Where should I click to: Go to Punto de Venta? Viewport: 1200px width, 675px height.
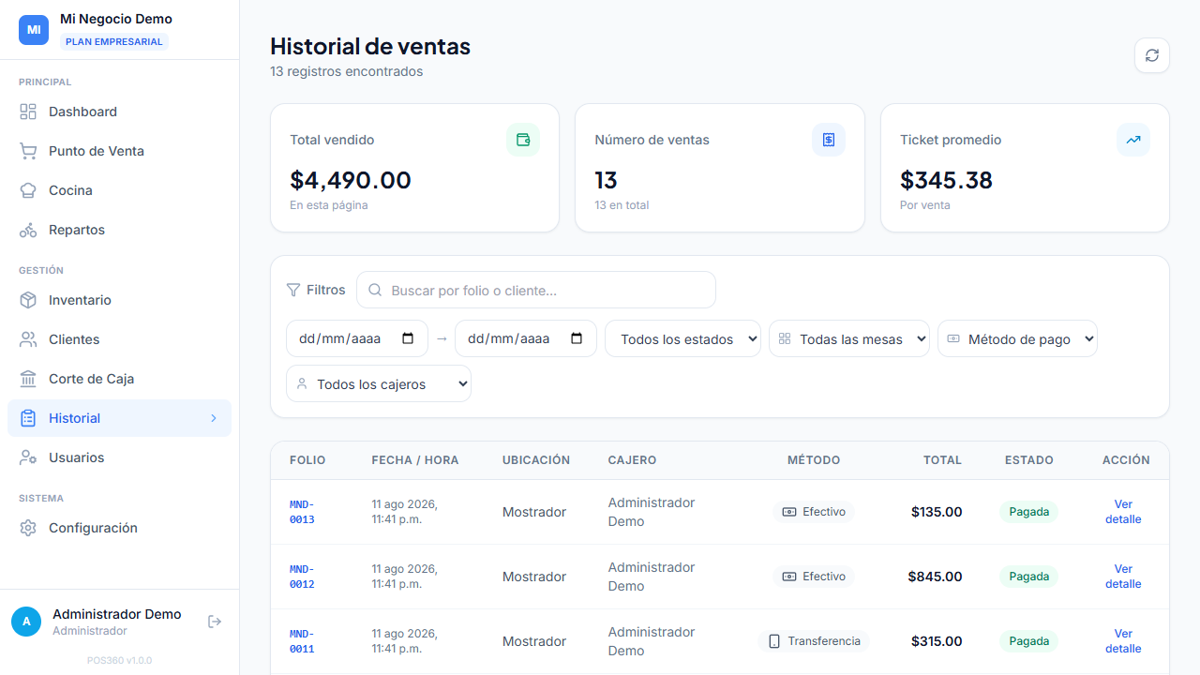pos(119,151)
